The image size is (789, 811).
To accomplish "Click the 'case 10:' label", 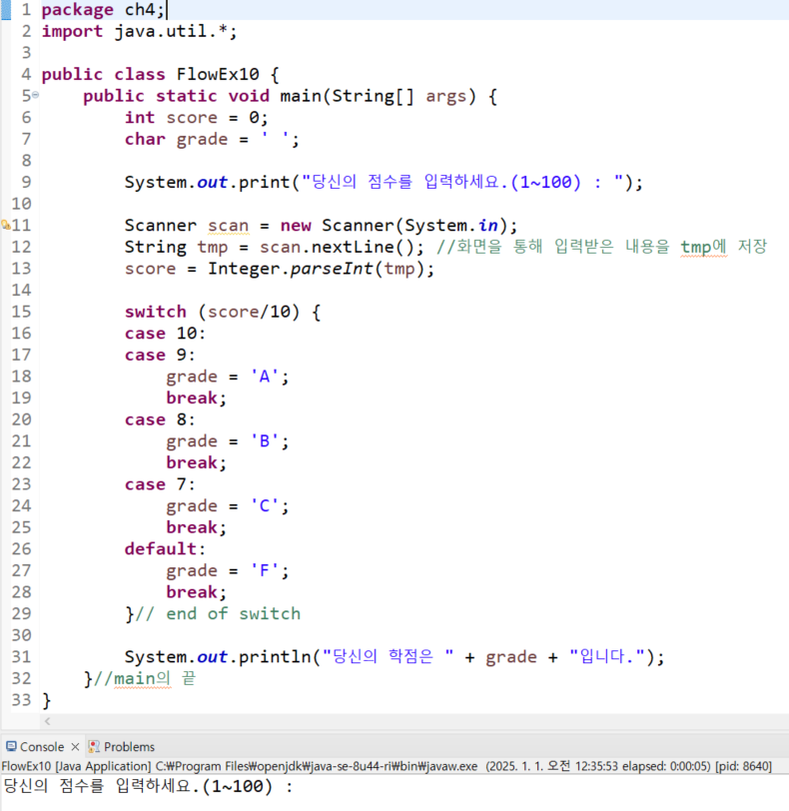I will [165, 334].
